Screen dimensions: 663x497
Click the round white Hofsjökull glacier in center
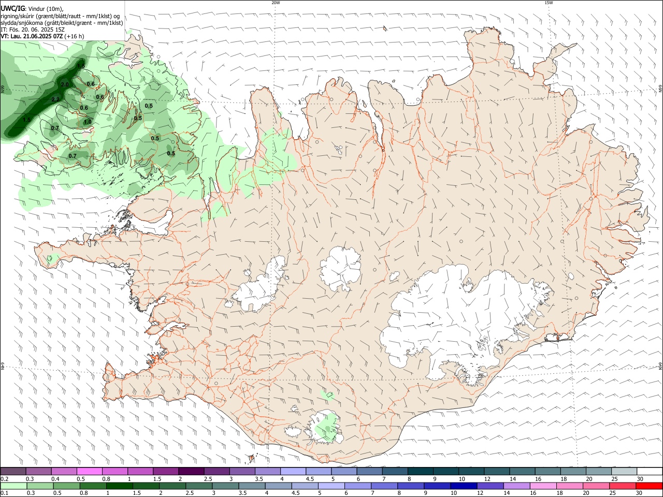pyautogui.click(x=340, y=268)
